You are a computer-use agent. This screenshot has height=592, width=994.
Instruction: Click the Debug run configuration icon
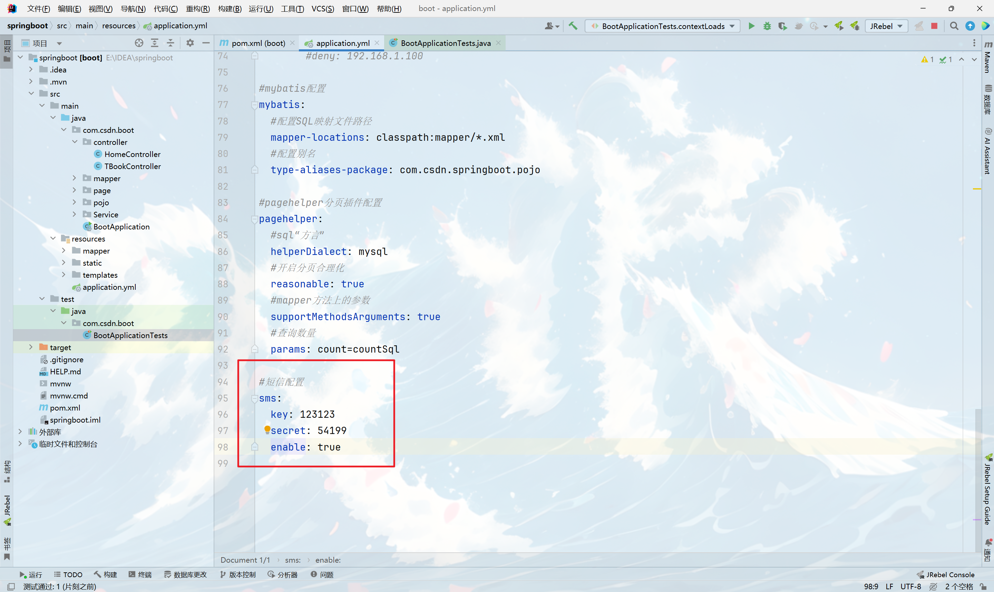[x=766, y=26]
